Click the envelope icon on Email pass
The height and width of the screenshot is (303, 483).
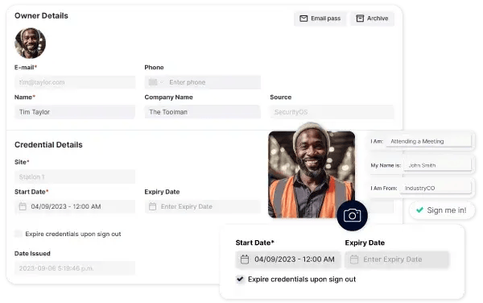[x=303, y=19]
